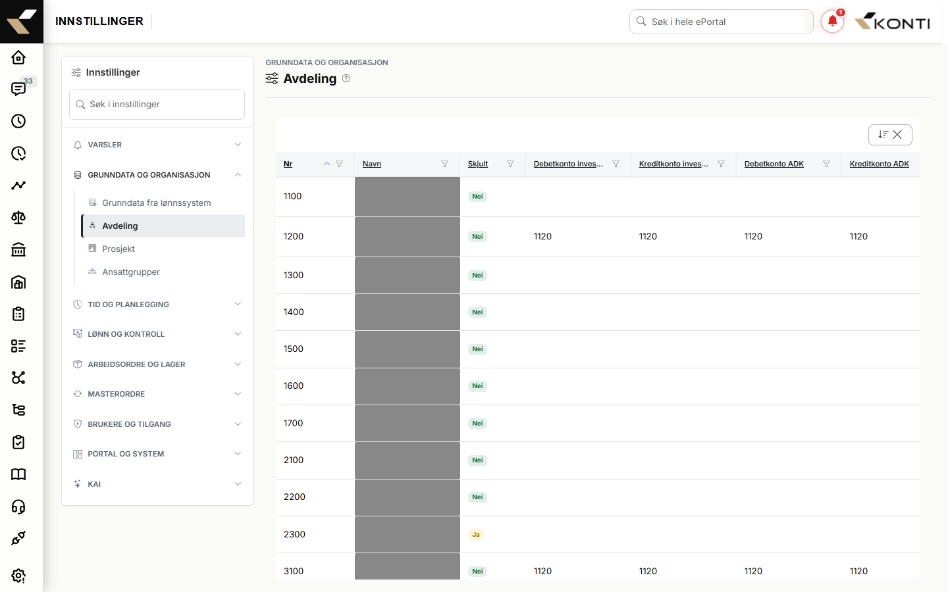Screen dimensions: 948x592
Task: Toggle the Skjult column filter icon
Action: point(510,164)
